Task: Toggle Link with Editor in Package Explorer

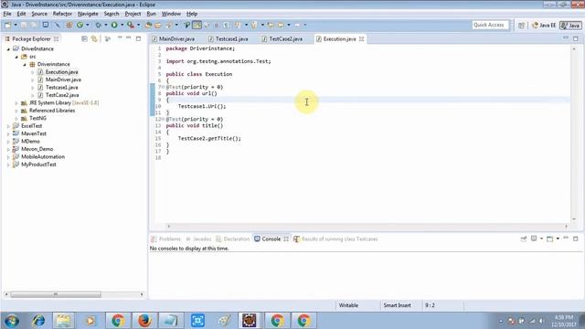Action: click(94, 38)
